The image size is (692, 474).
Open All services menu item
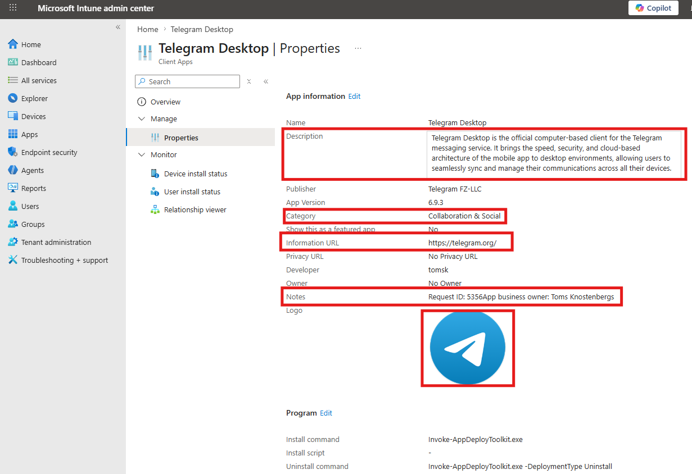[39, 80]
